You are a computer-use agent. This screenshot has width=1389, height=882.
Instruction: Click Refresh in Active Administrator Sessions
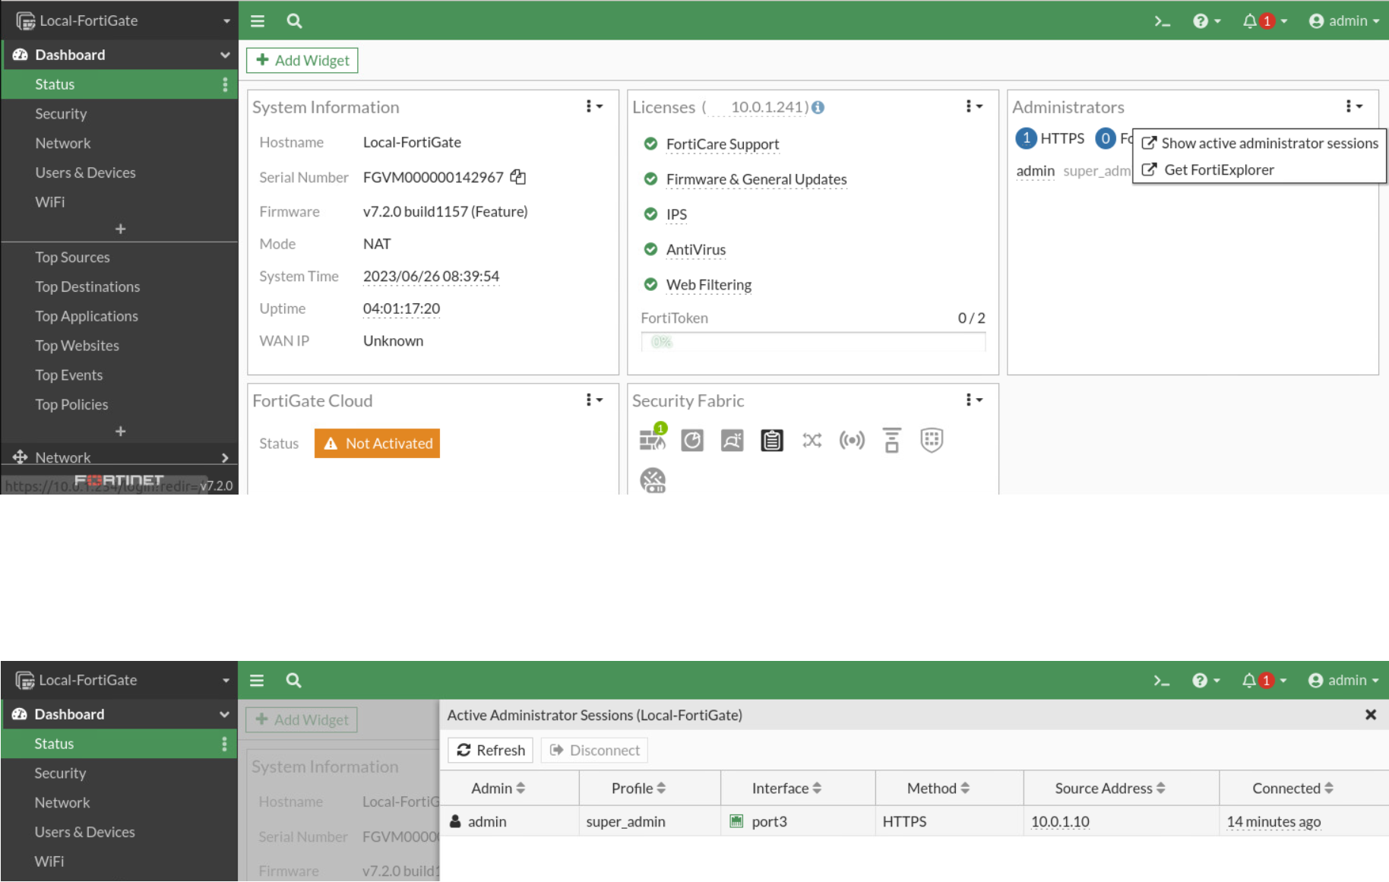point(490,750)
